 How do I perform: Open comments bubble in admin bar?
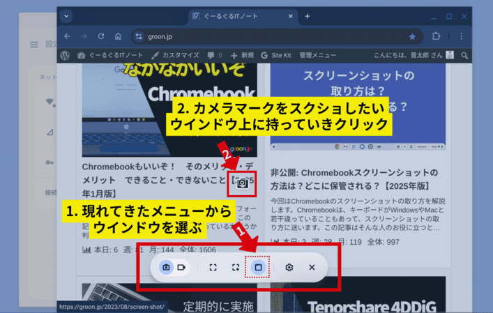(x=215, y=55)
